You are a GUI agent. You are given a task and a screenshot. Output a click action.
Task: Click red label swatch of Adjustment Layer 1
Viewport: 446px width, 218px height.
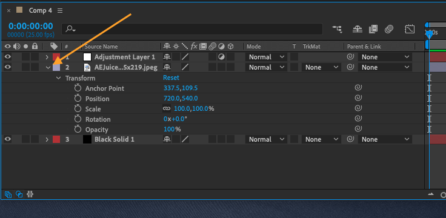[x=56, y=57]
